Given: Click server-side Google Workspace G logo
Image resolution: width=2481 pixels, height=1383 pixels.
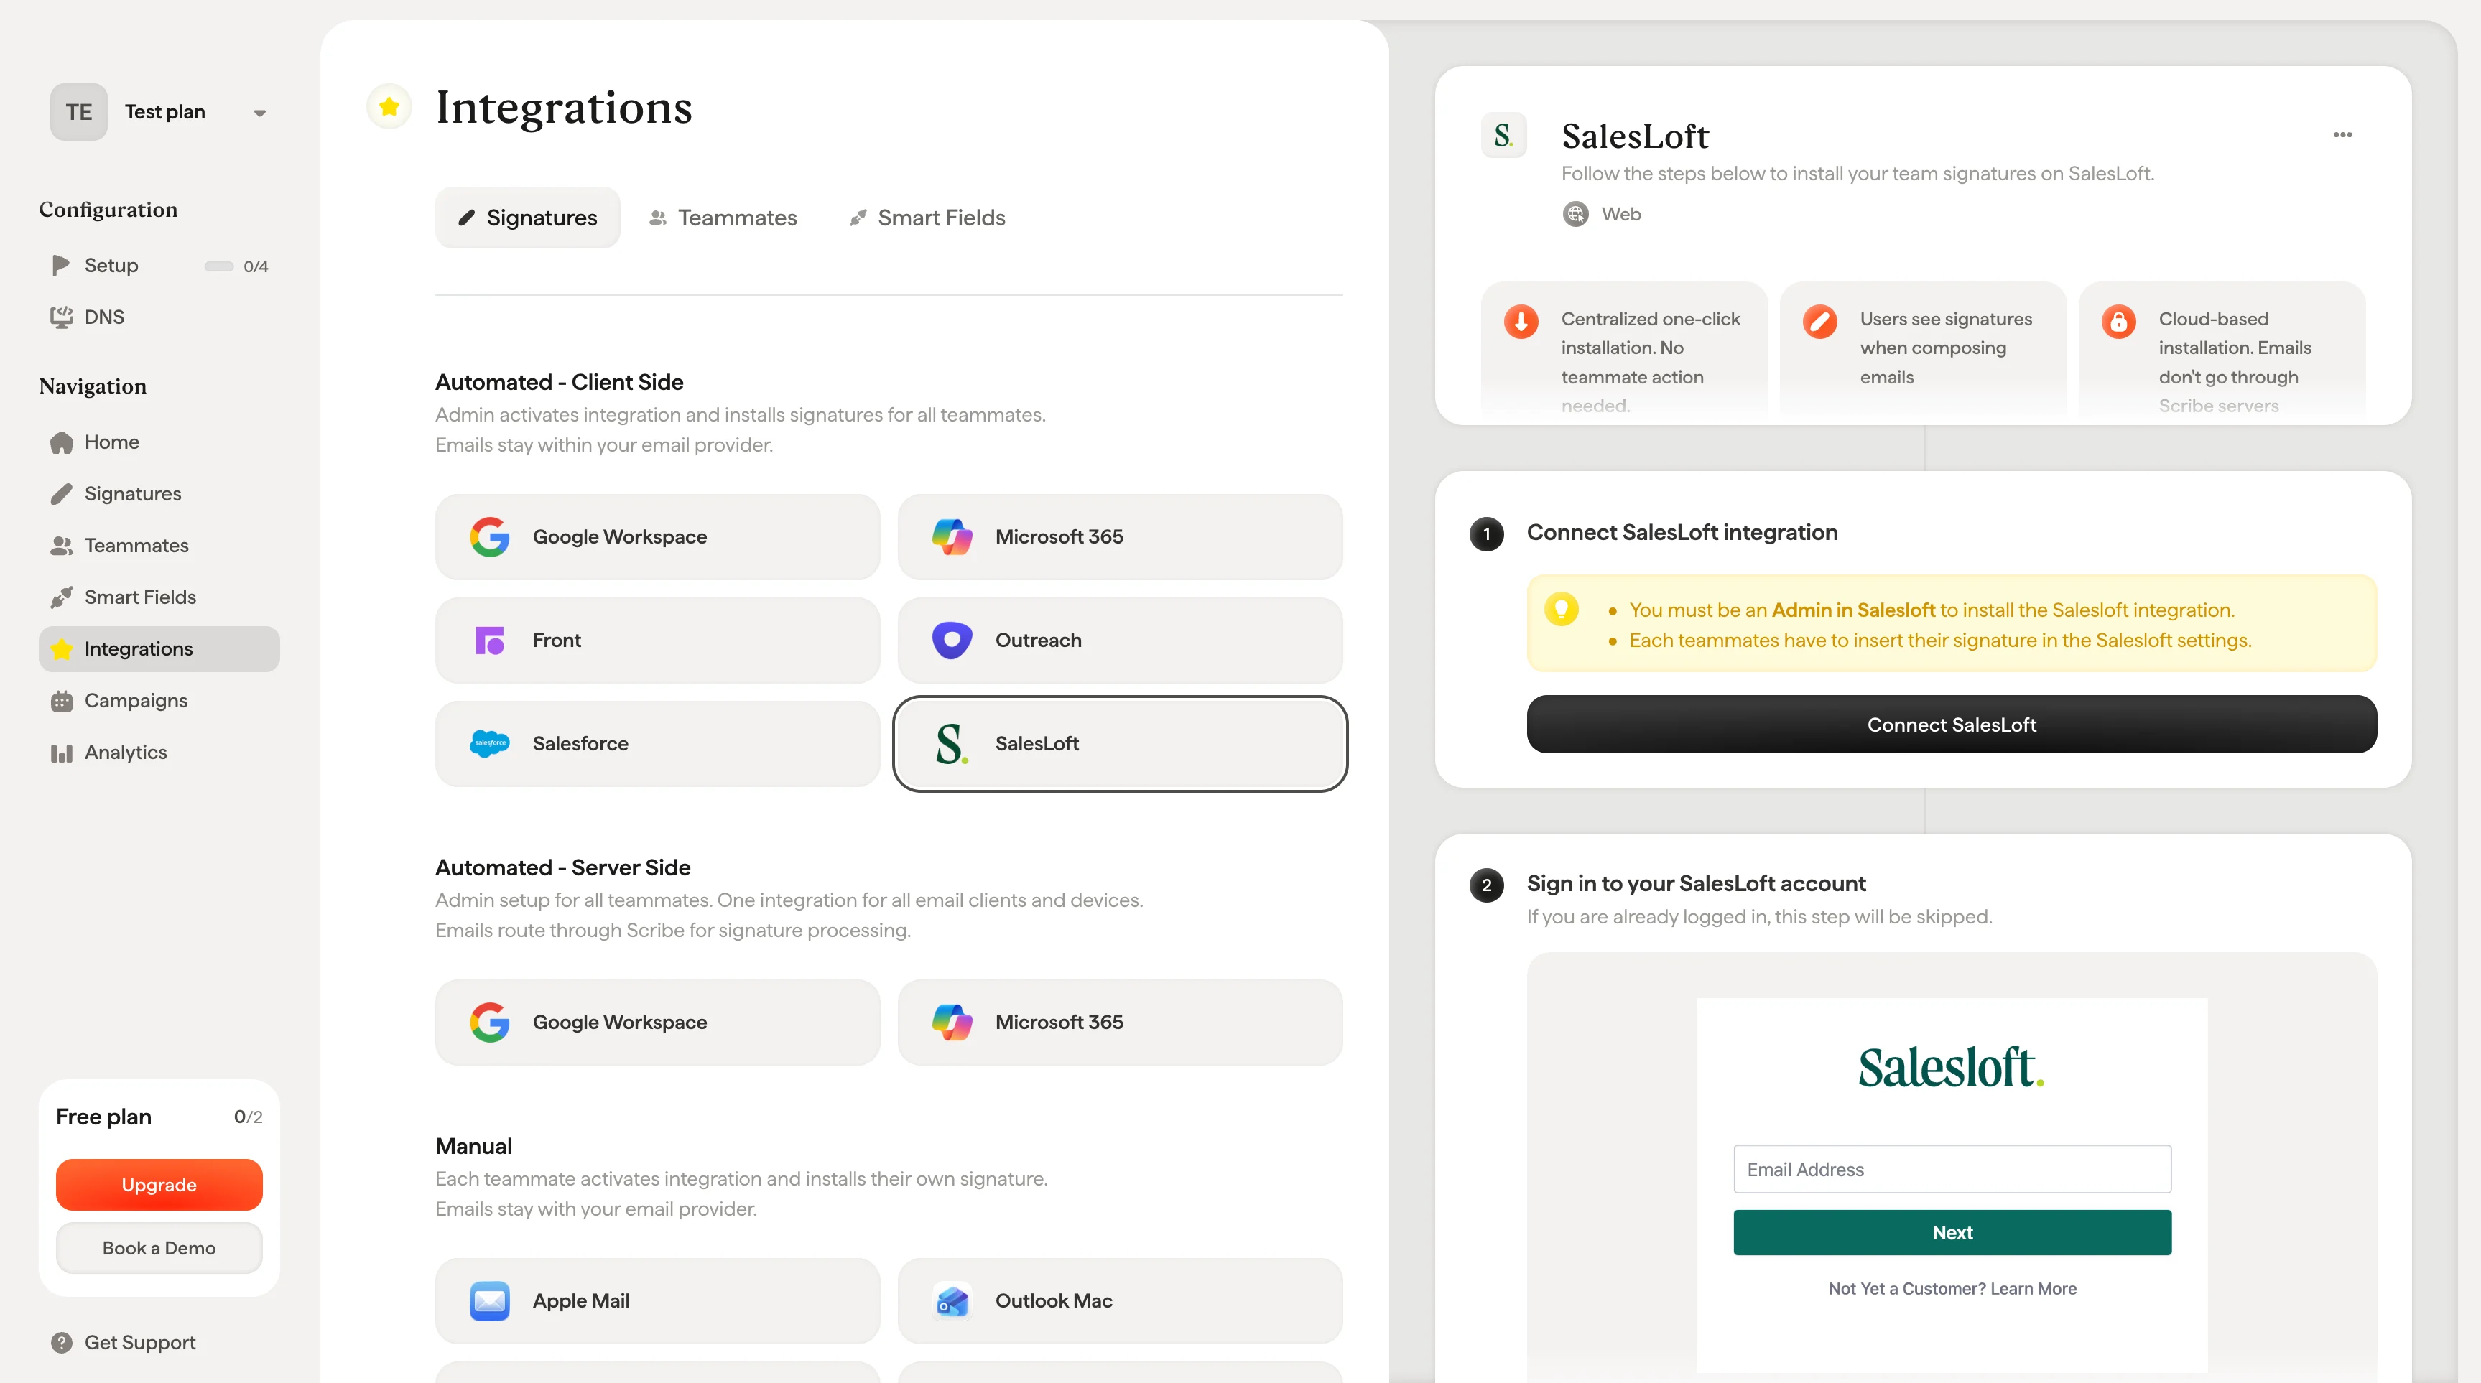Looking at the screenshot, I should [x=489, y=1022].
